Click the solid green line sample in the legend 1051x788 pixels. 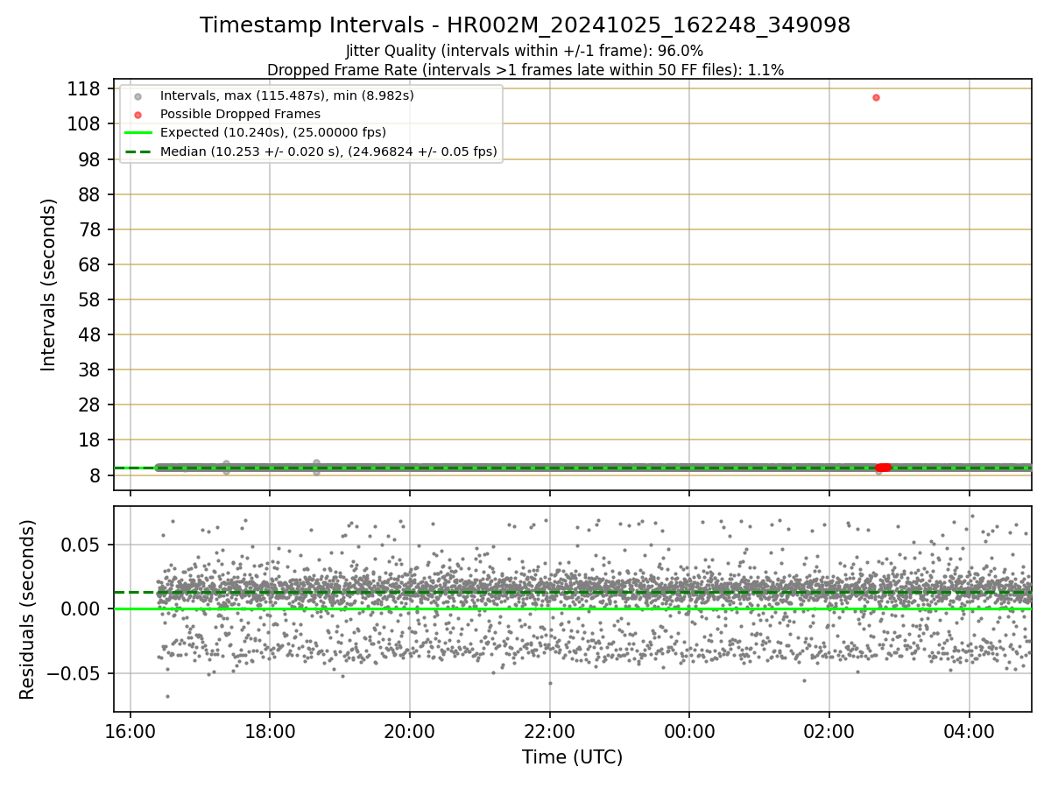(x=138, y=133)
